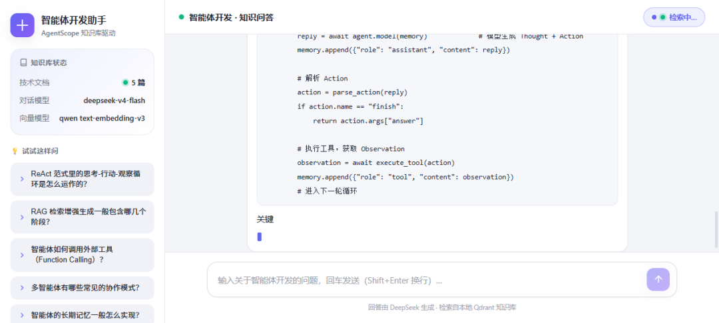
Task: Ask 多智能体有哪些常见的协作模式
Action: click(82, 288)
